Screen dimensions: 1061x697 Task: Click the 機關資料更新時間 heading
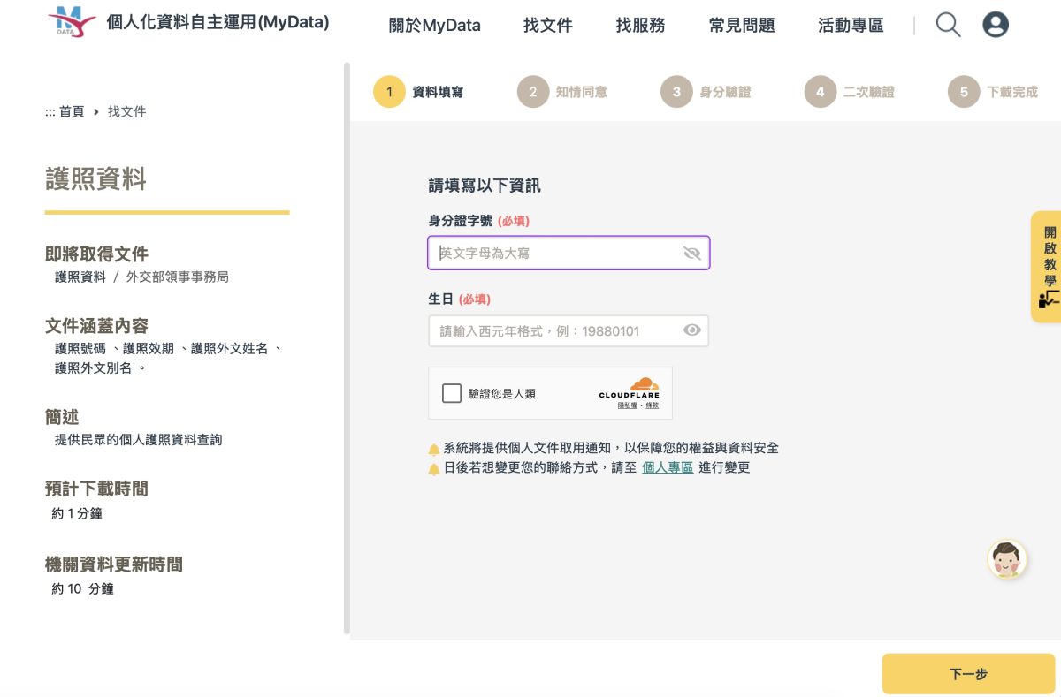[114, 564]
